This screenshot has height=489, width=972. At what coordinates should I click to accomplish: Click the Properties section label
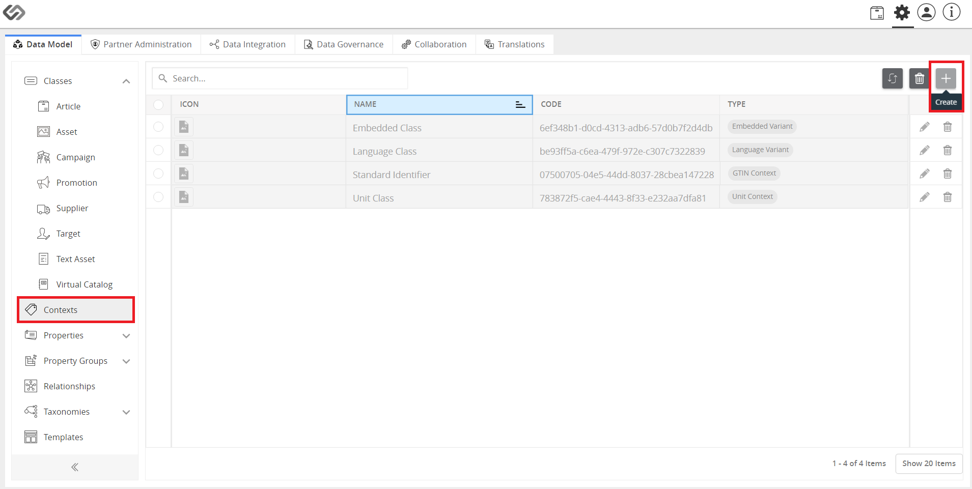[64, 335]
